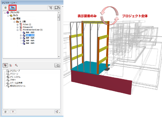Select the アクター label

click(x=13, y=80)
